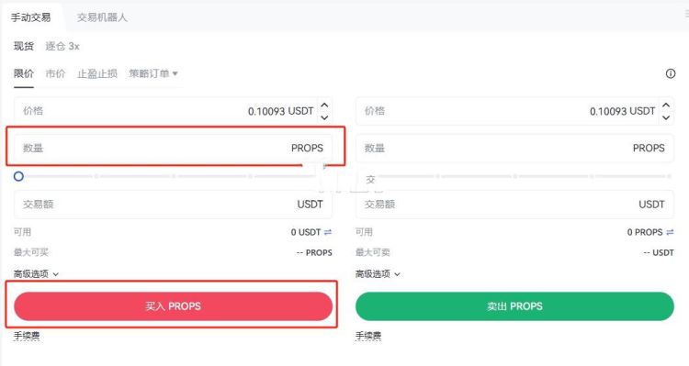Click buy amount slider handle
This screenshot has height=366, width=689.
point(18,176)
